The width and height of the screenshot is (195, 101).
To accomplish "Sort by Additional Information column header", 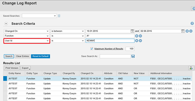I will 170,73.
